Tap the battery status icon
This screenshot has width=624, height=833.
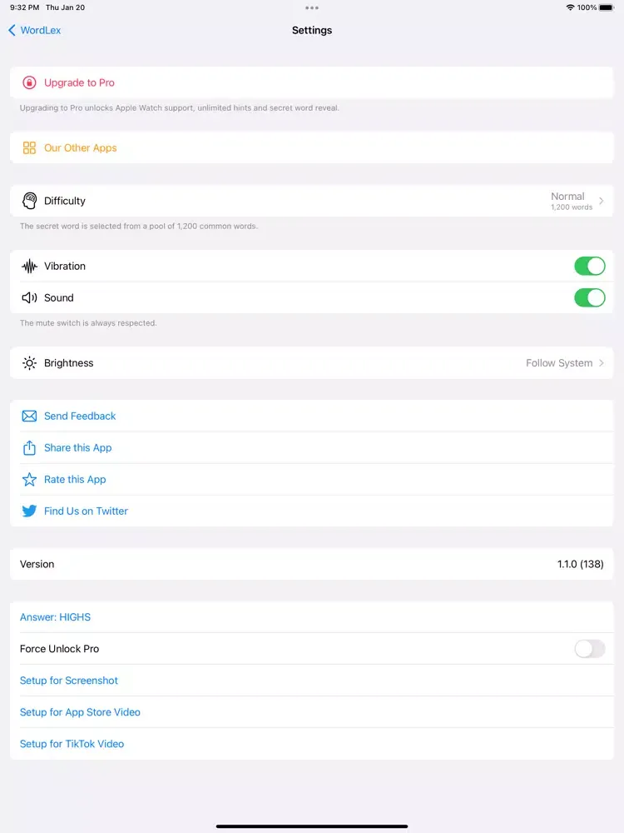(x=607, y=7)
